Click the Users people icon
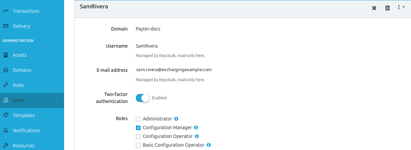Viewport: 411px width, 150px height. pos(6,100)
